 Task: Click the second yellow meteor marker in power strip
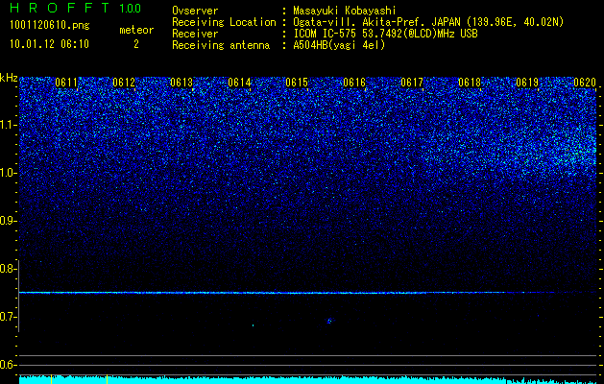[x=107, y=379]
